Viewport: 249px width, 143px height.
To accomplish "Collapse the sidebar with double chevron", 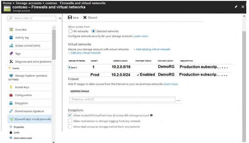I will tap(60, 18).
